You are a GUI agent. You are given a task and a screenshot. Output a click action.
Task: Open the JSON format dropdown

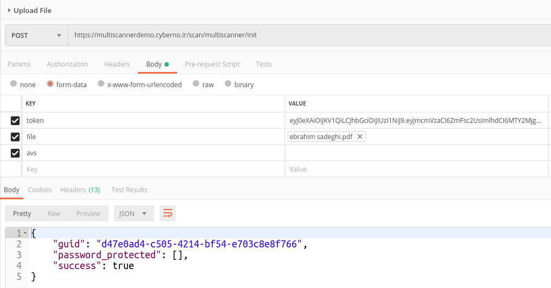134,213
